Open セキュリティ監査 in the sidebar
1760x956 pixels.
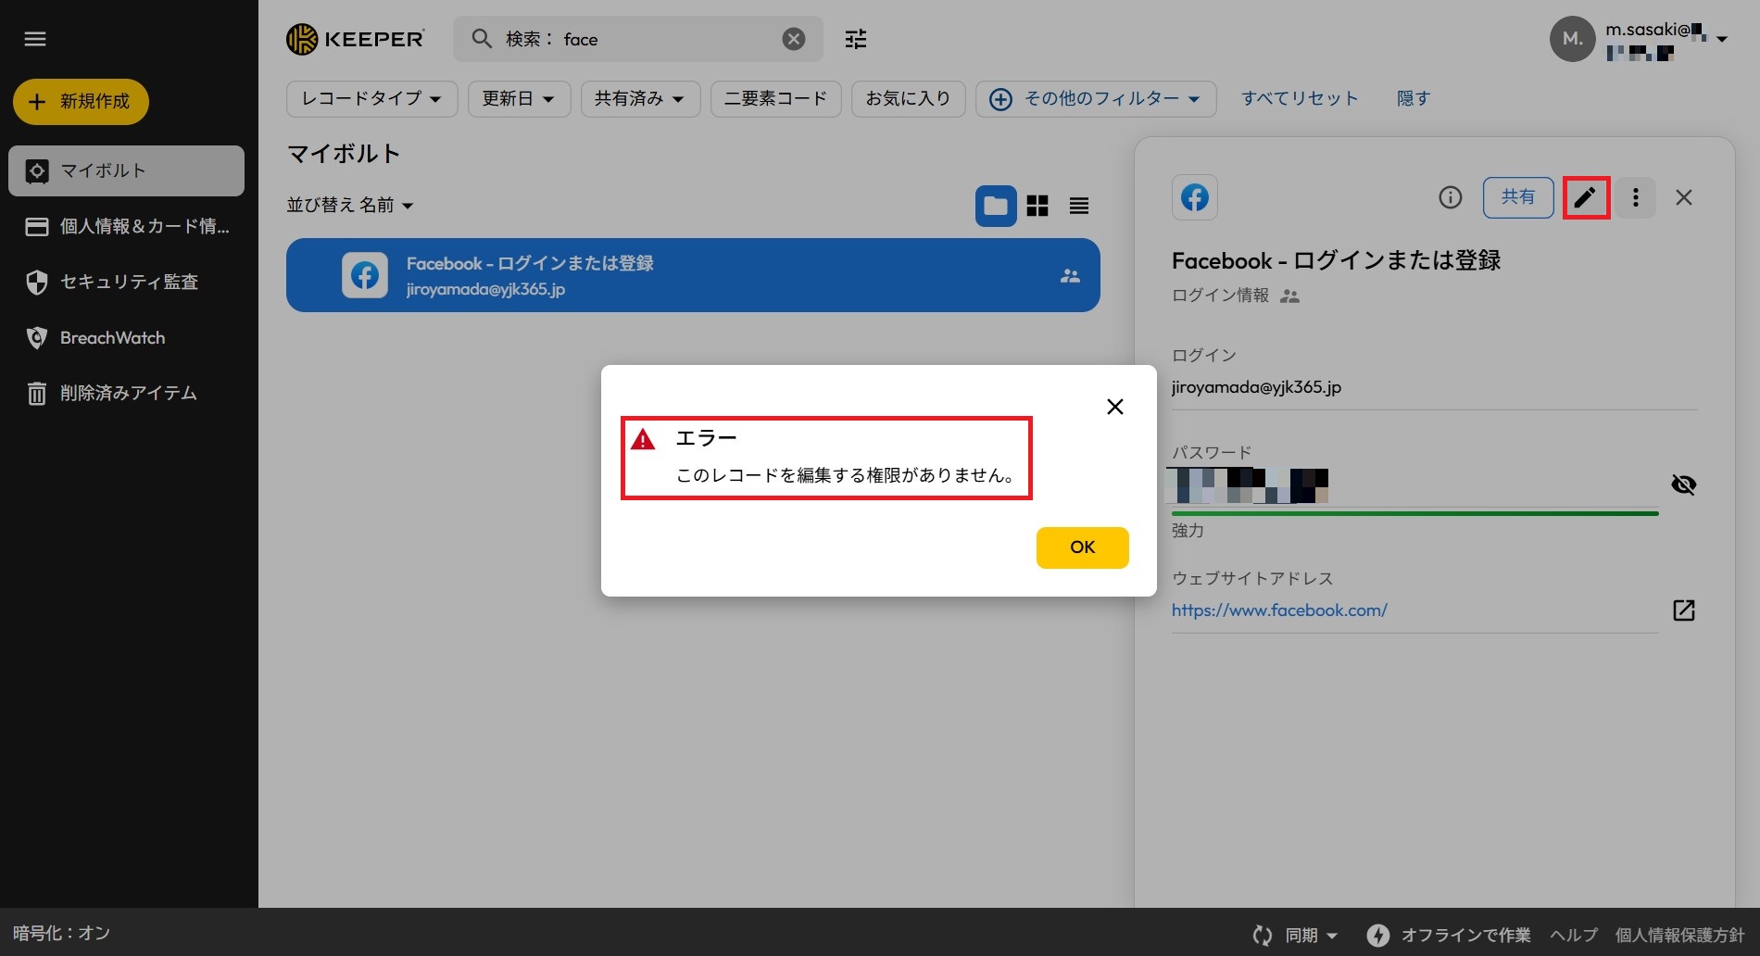tap(129, 282)
